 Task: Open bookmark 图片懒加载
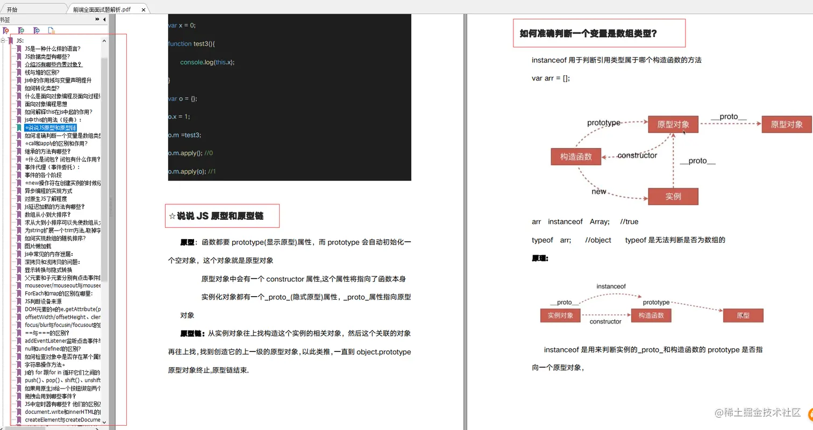[38, 246]
